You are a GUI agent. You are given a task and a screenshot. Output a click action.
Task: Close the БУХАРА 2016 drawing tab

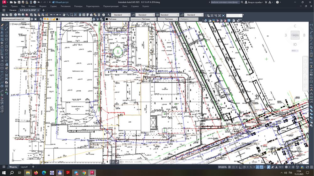[x=38, y=10]
